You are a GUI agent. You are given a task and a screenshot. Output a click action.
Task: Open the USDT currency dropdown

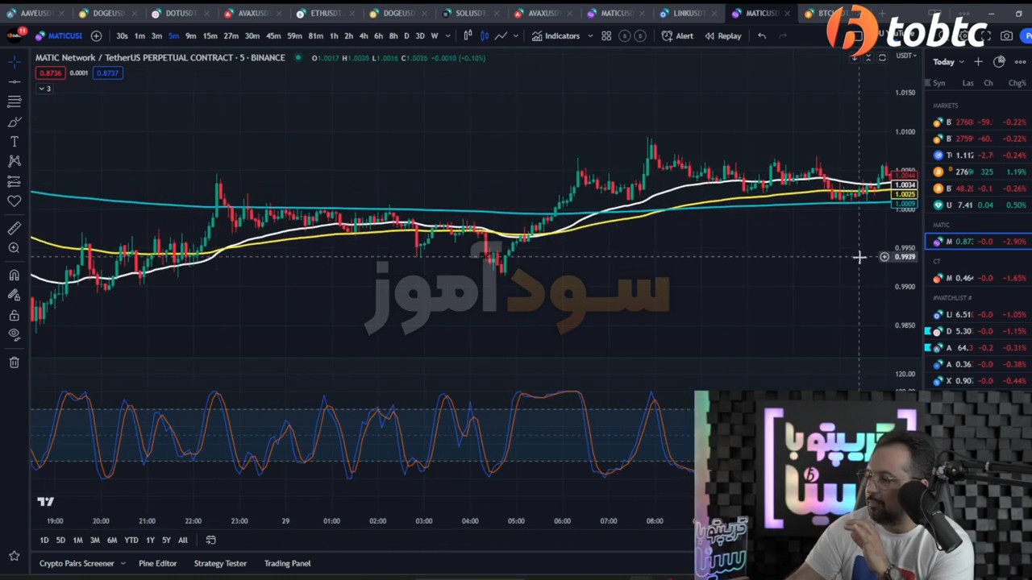click(x=906, y=56)
